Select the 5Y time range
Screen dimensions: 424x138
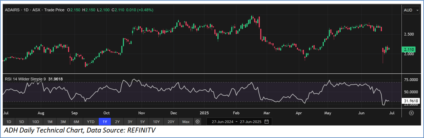(x=143, y=121)
